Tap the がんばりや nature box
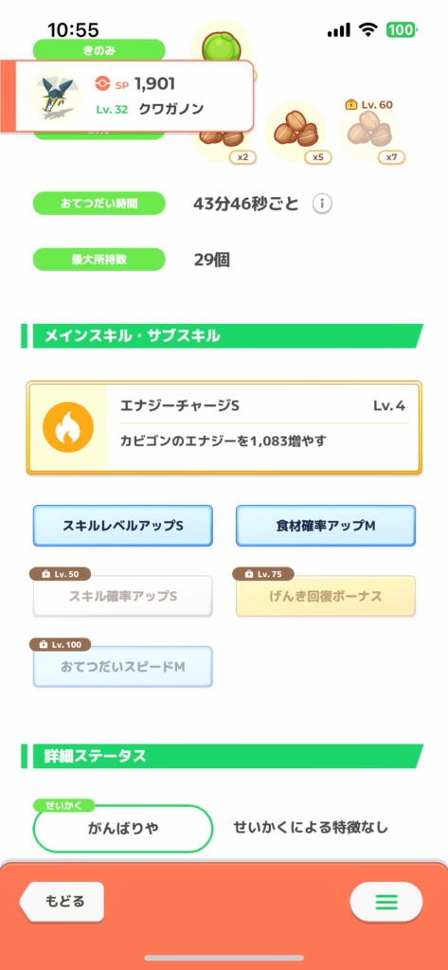Image resolution: width=448 pixels, height=970 pixels. click(x=122, y=829)
